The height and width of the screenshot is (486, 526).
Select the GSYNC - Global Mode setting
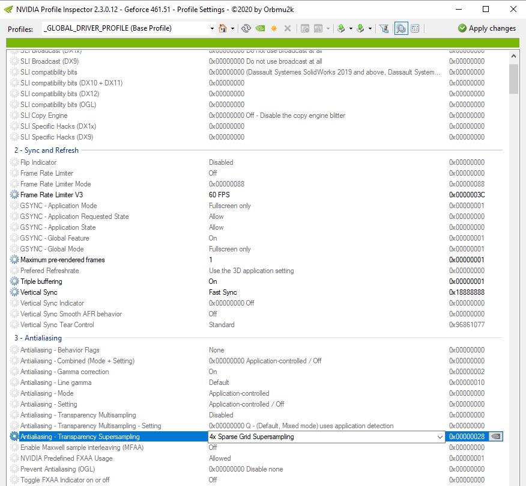tap(255, 249)
